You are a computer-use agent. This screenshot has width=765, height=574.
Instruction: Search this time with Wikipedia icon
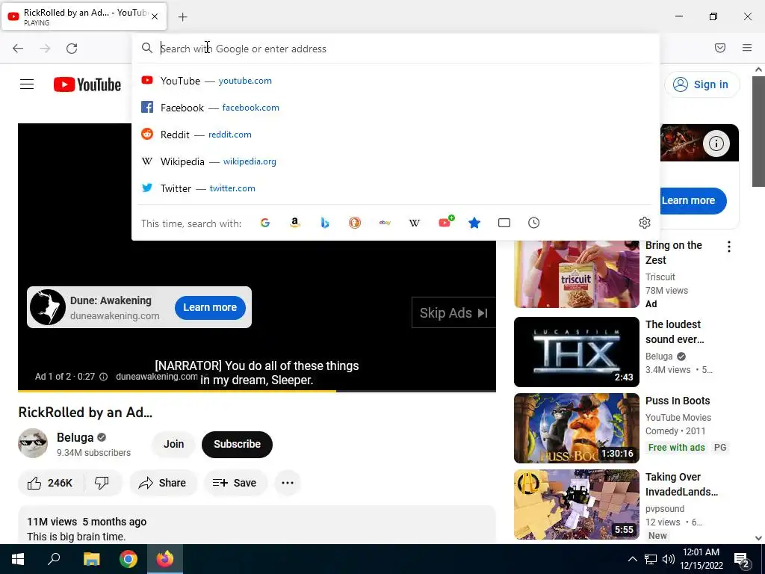coord(414,223)
